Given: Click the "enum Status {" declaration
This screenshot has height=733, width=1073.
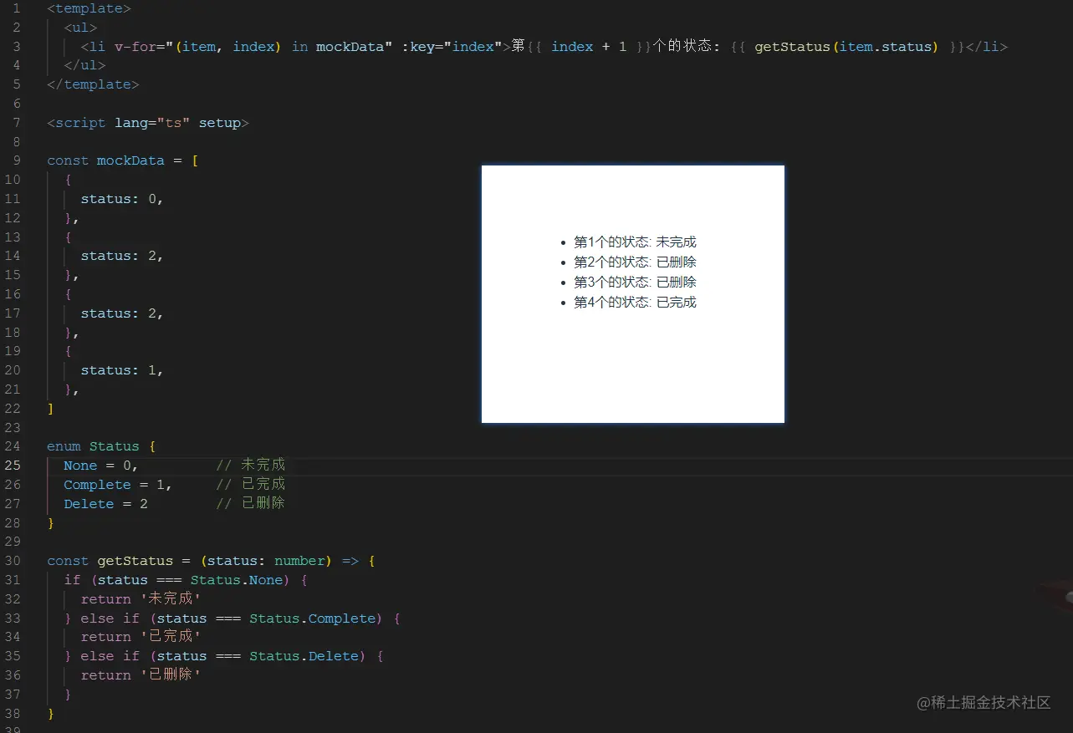Looking at the screenshot, I should point(101,446).
